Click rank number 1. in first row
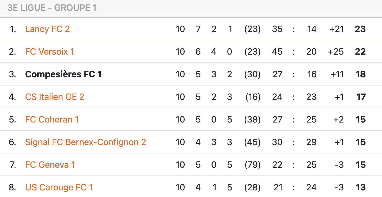 tap(13, 29)
